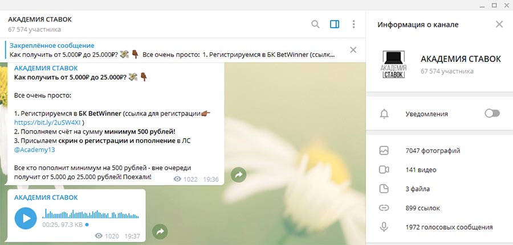
Task: Click the video camera icon
Action: (384, 169)
